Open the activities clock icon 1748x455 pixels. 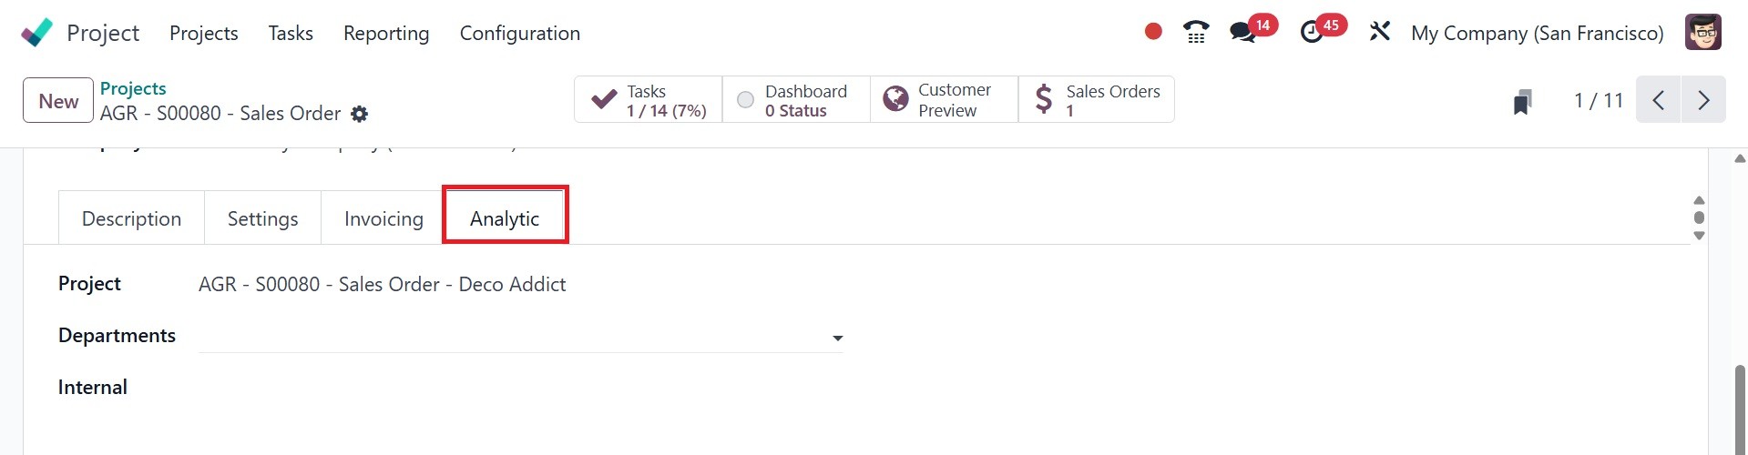(x=1312, y=33)
